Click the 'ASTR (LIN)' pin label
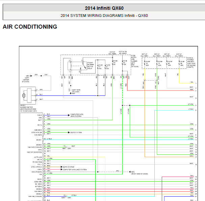 coord(38,157)
